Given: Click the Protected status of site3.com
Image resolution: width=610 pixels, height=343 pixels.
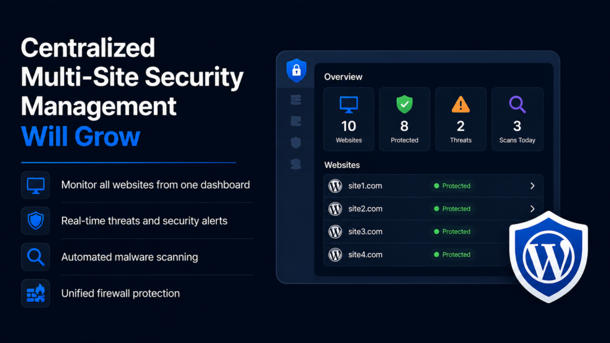Looking at the screenshot, I should pyautogui.click(x=452, y=232).
